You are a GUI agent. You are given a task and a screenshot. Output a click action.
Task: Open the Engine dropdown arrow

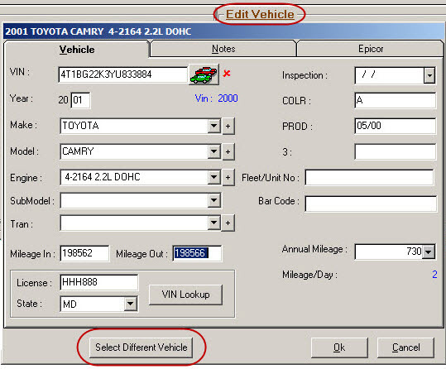coord(213,177)
